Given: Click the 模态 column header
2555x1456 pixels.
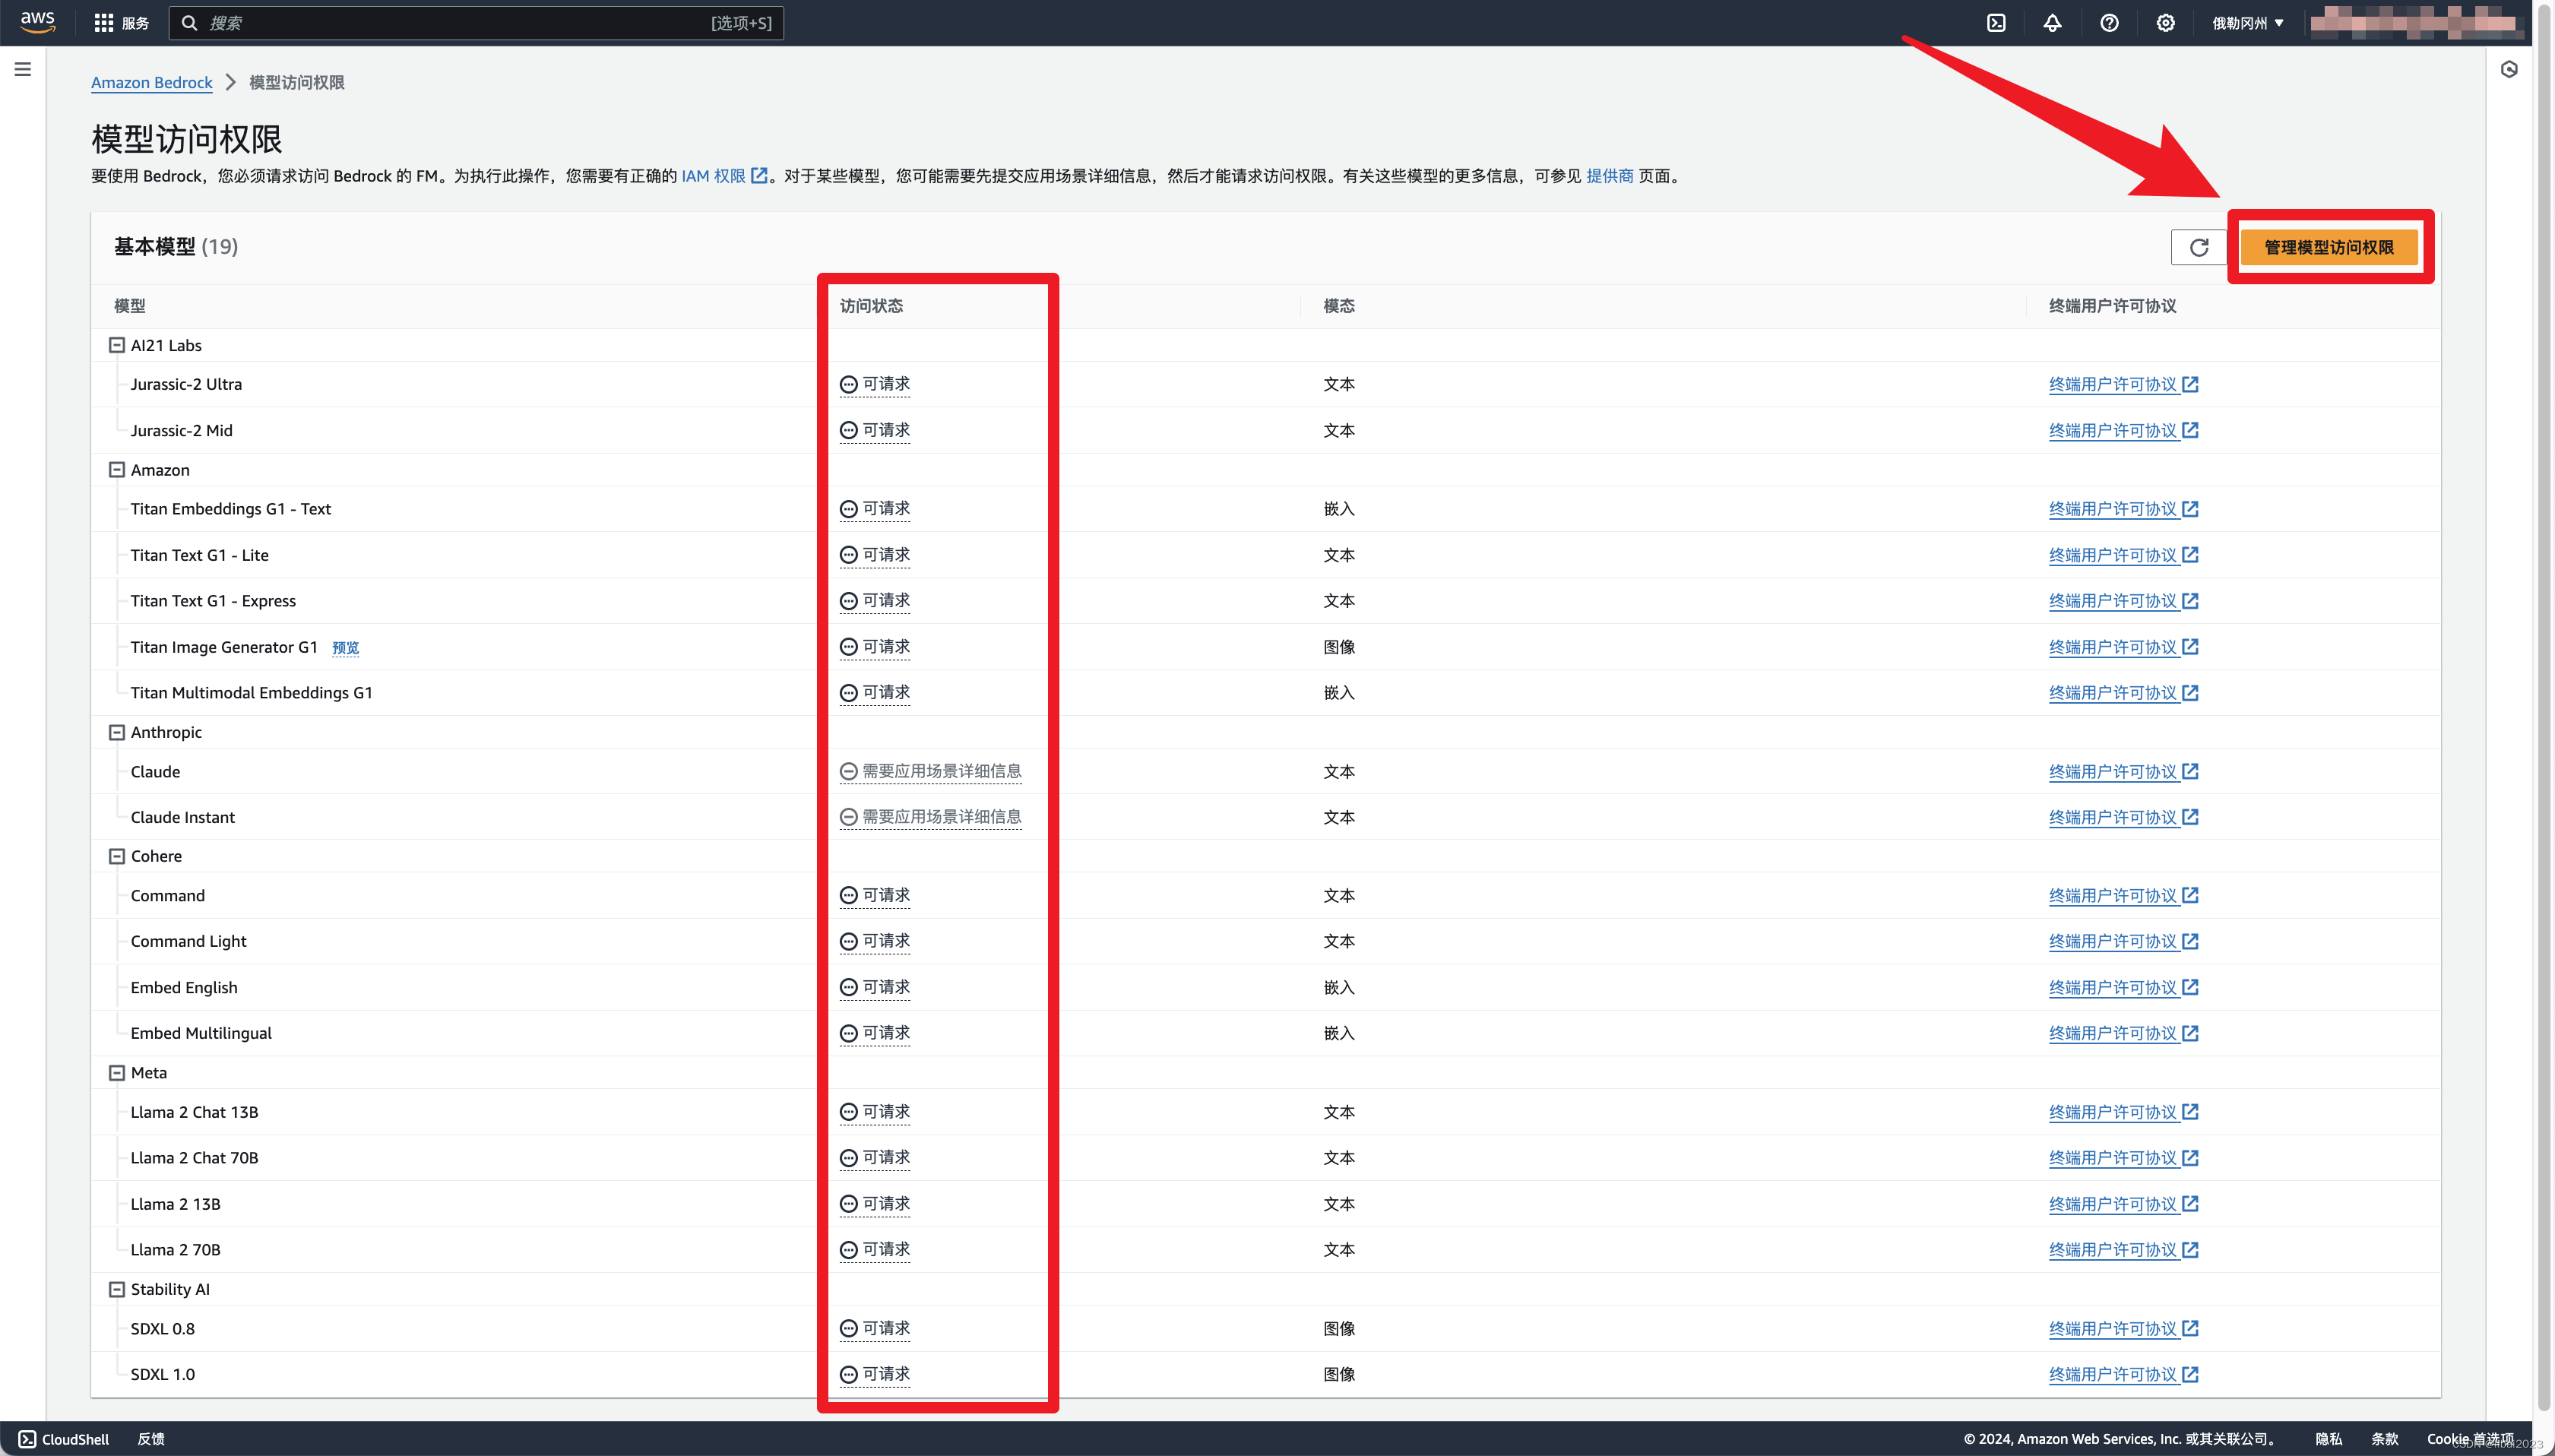Looking at the screenshot, I should 1339,306.
